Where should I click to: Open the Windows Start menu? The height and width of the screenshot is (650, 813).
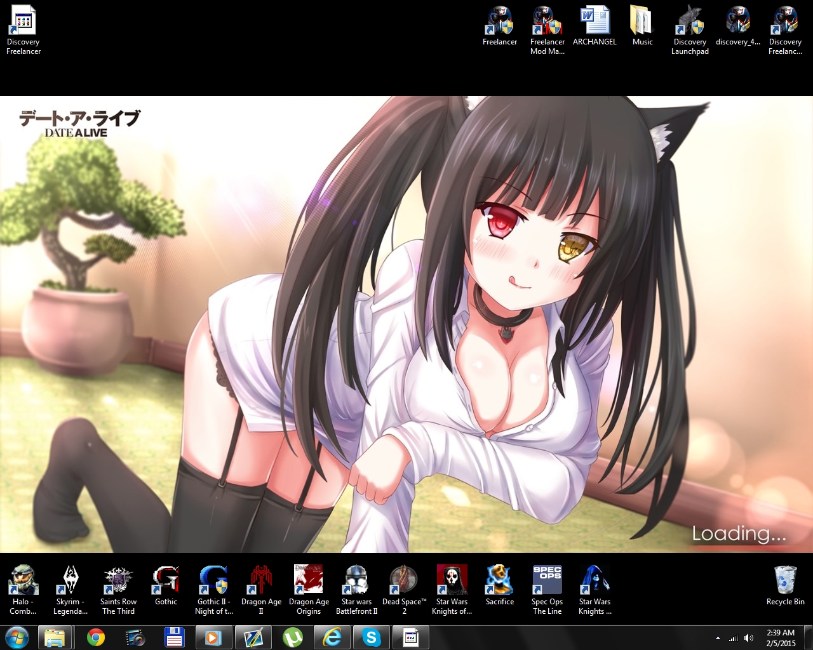pos(17,637)
